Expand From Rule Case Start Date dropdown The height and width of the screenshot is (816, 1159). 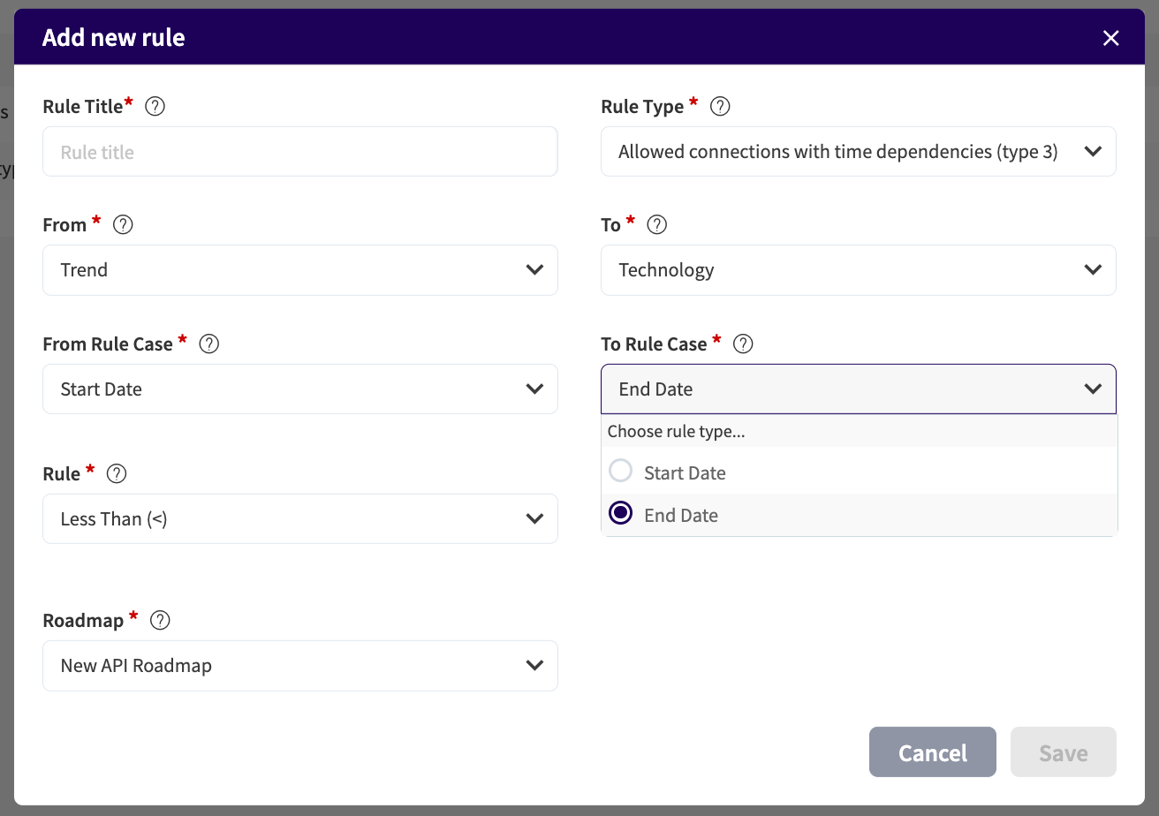[300, 389]
